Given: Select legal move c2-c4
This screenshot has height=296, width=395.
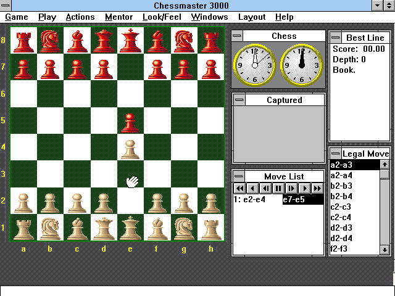Looking at the screenshot, I should 354,217.
